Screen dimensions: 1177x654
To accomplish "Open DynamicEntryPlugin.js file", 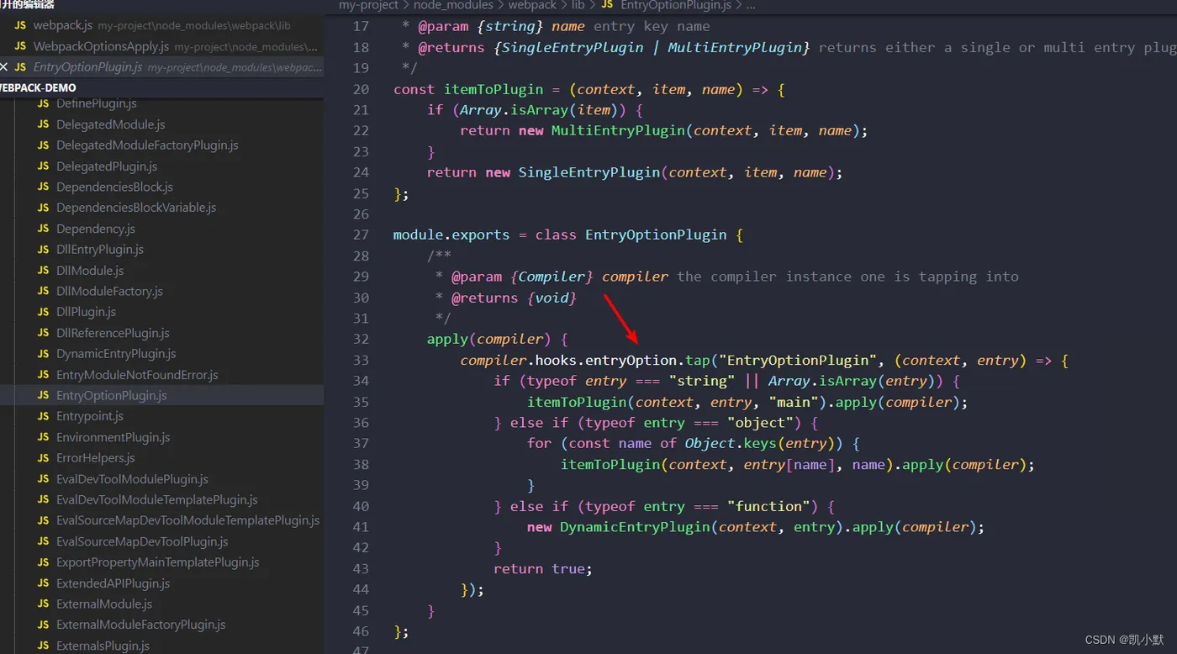I will click(116, 354).
